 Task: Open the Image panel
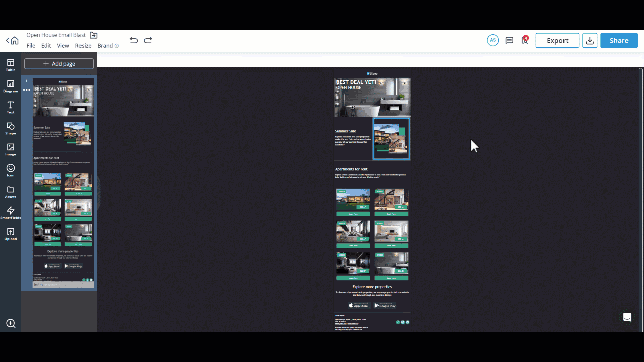(11, 149)
